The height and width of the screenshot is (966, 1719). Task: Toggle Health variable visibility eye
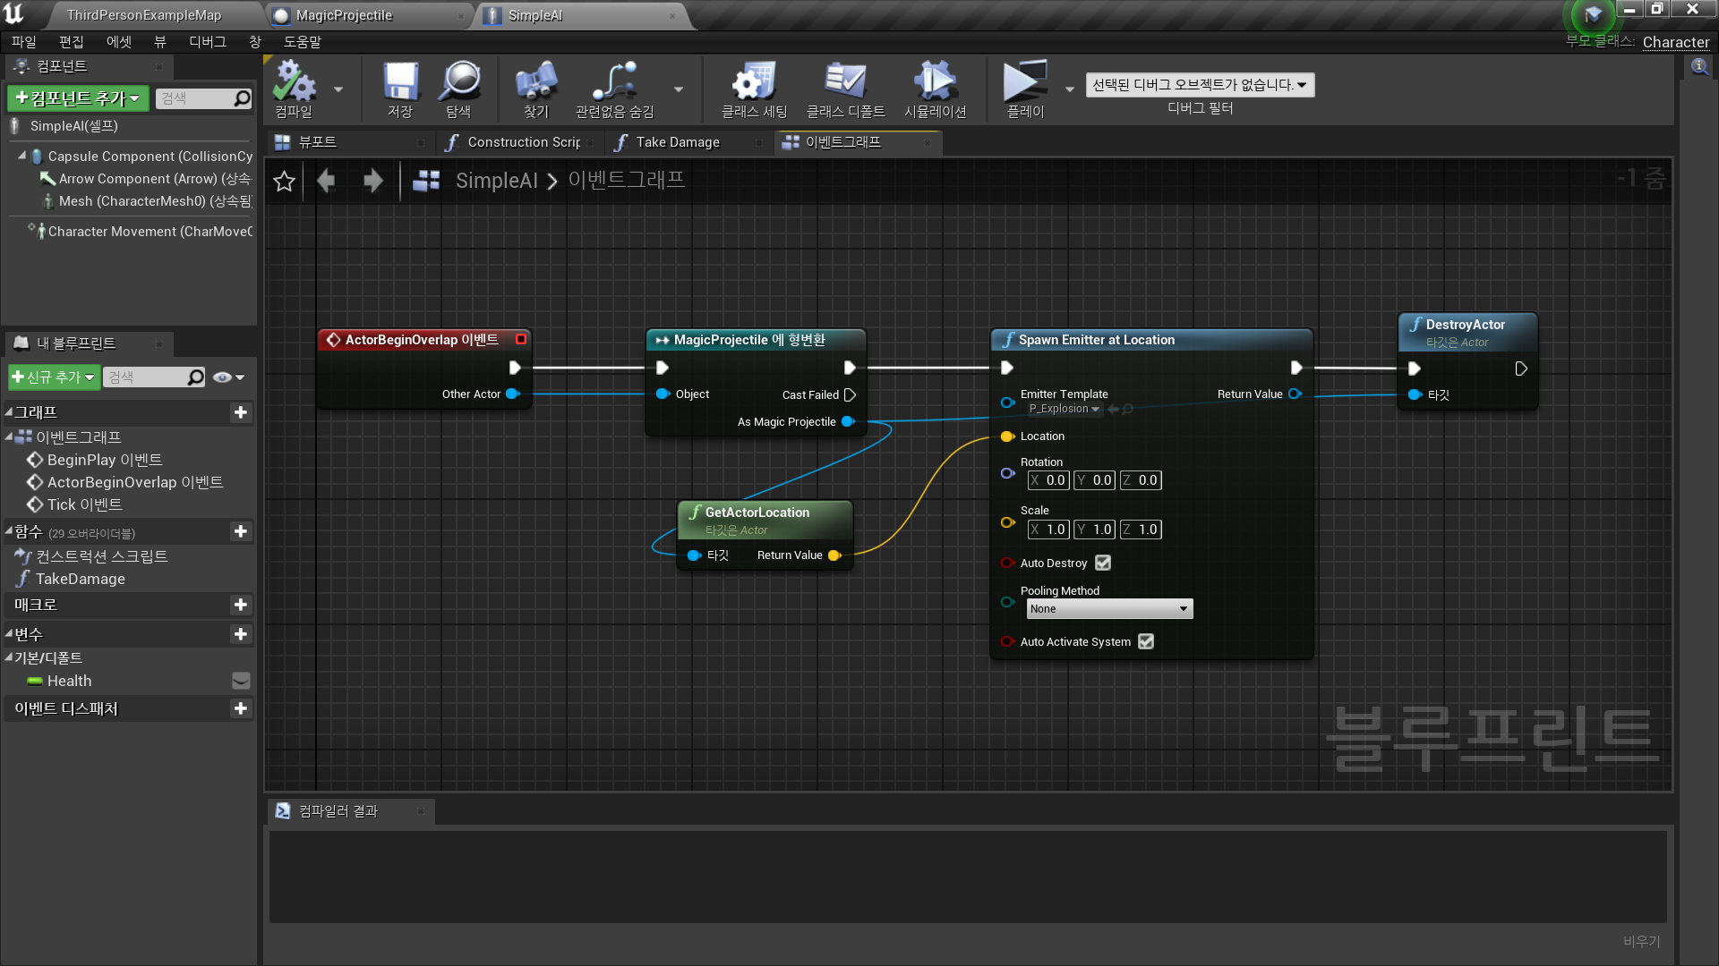[x=240, y=681]
